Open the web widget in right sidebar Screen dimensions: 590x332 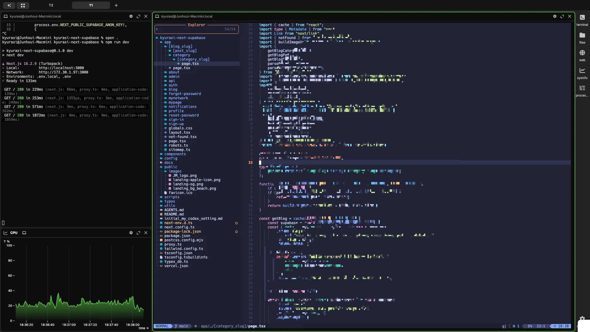(x=582, y=56)
